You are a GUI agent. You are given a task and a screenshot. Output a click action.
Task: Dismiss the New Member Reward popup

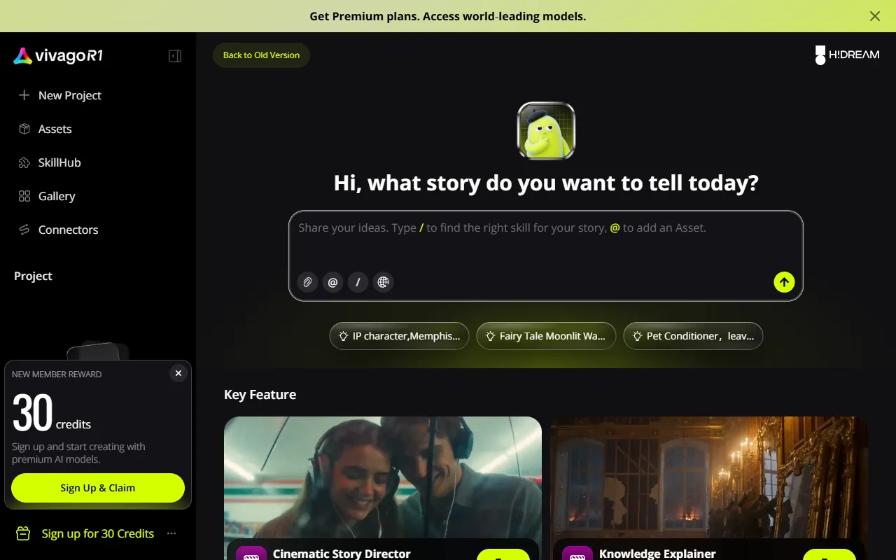click(x=178, y=373)
